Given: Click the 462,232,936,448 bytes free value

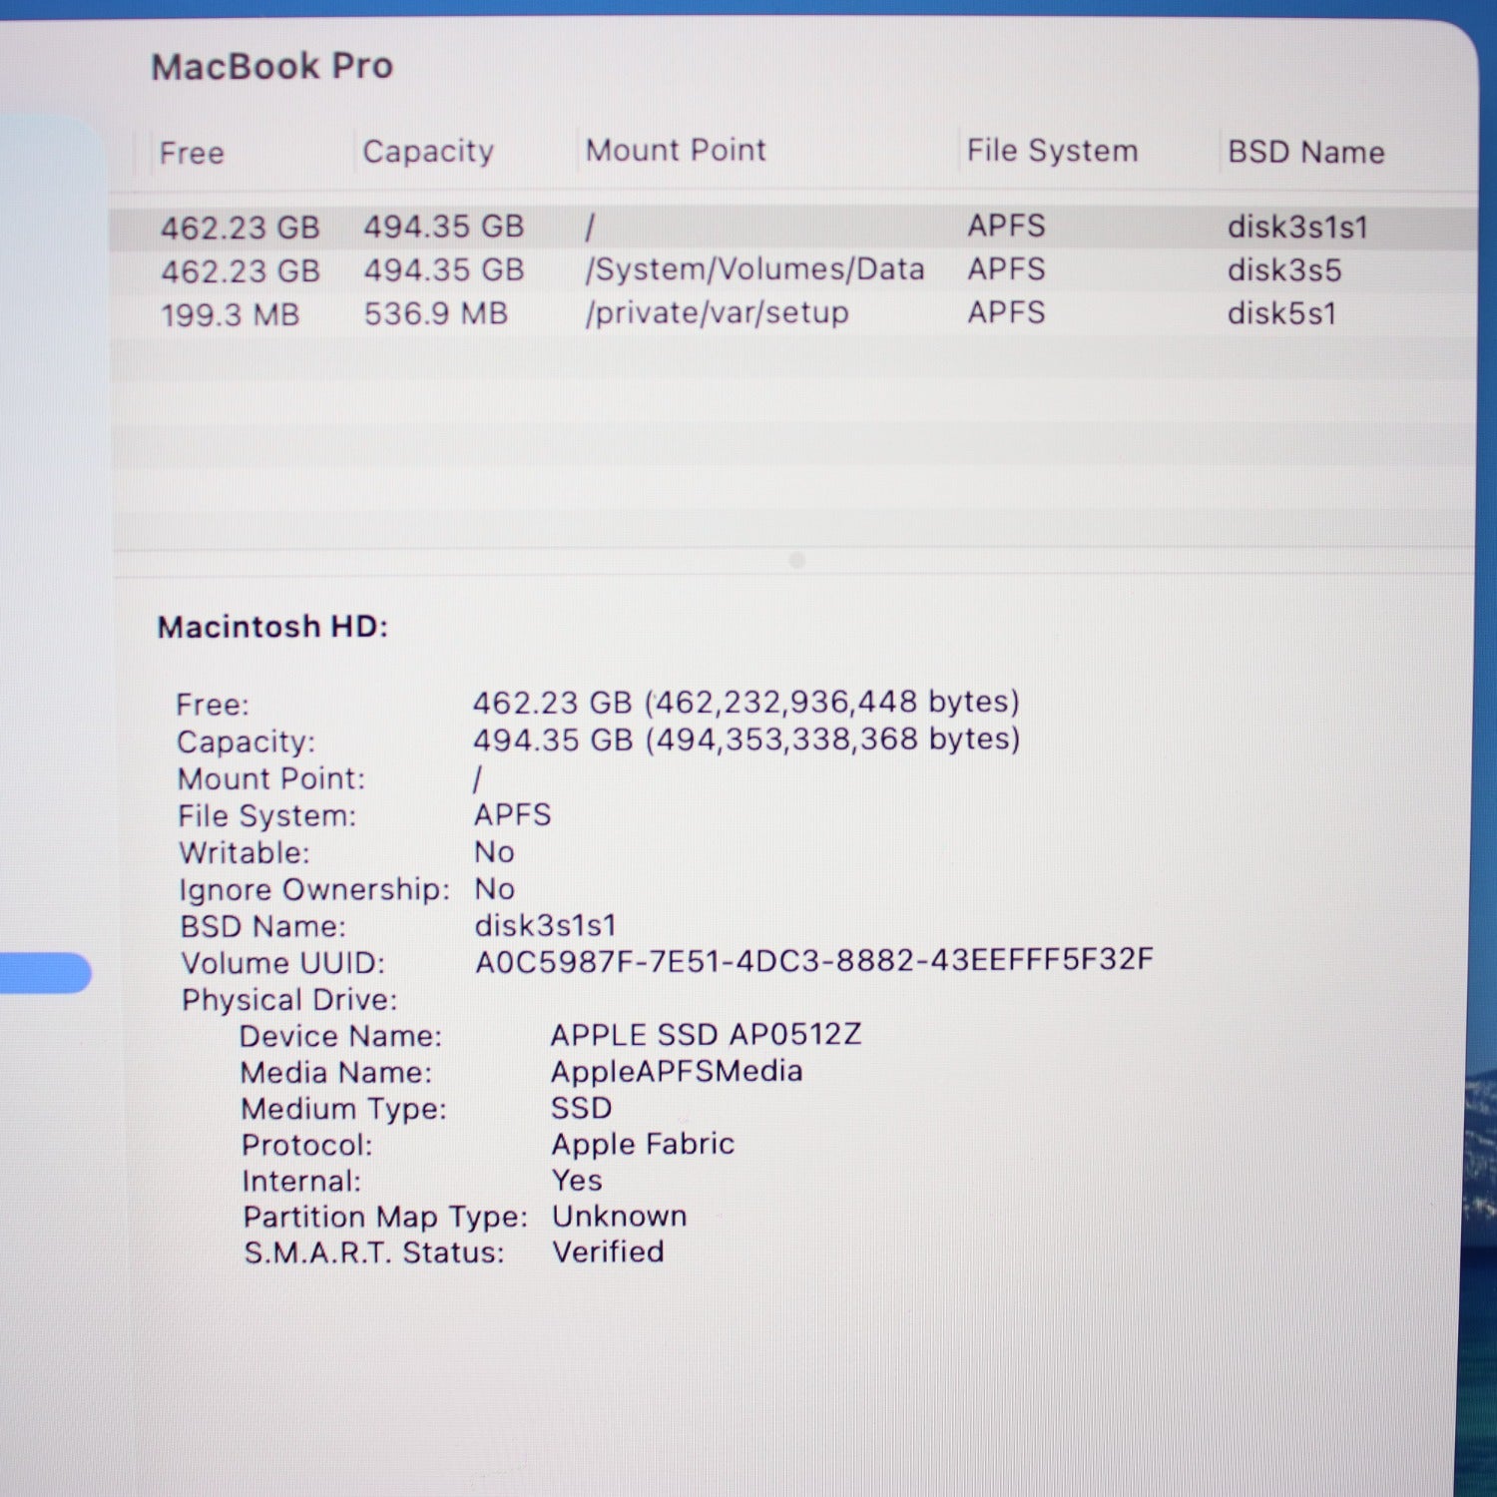Looking at the screenshot, I should tap(746, 702).
